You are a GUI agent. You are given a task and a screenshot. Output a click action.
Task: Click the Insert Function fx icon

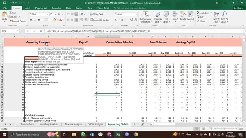coord(41,31)
